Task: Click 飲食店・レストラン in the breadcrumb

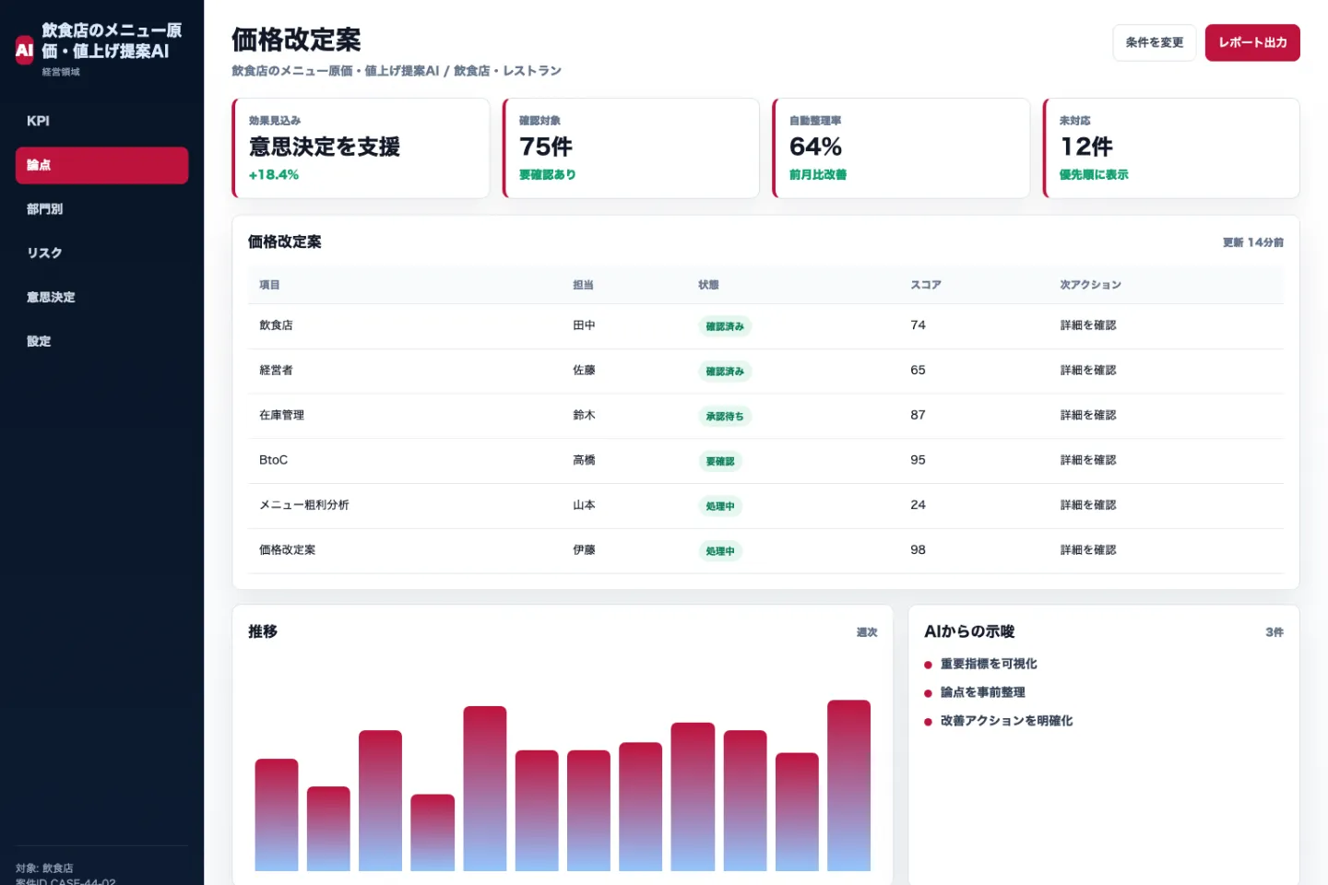Action: pyautogui.click(x=507, y=71)
